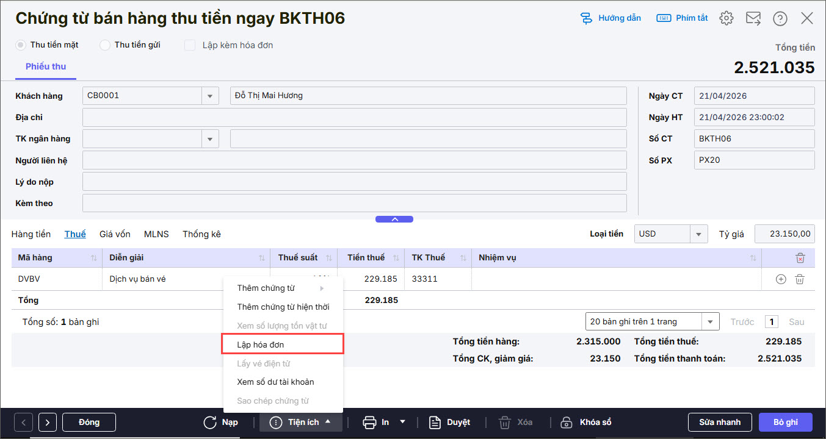Go to next voucher arrow

coord(48,422)
